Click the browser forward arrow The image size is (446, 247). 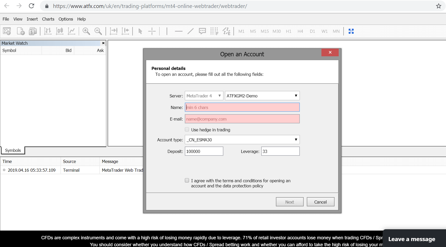click(19, 6)
